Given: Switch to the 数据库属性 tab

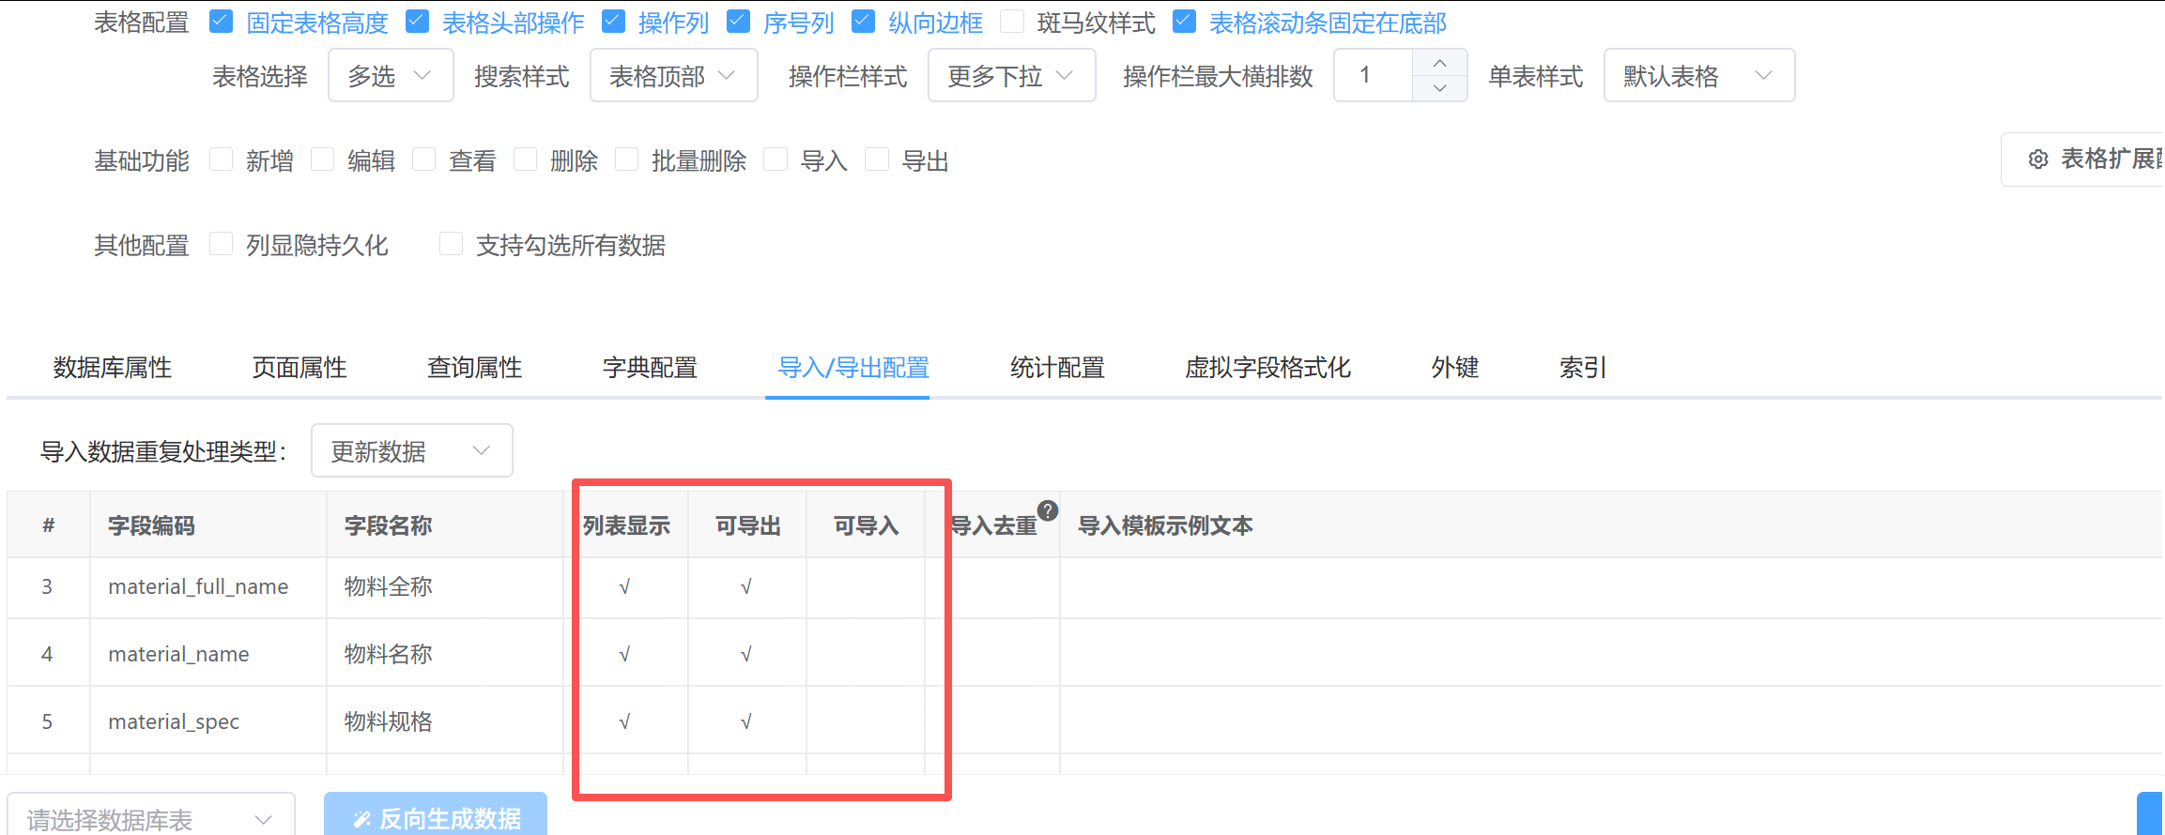Looking at the screenshot, I should 113,368.
